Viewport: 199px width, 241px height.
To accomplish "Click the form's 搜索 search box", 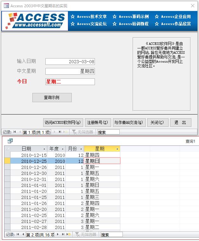I will pyautogui.click(x=109, y=132).
